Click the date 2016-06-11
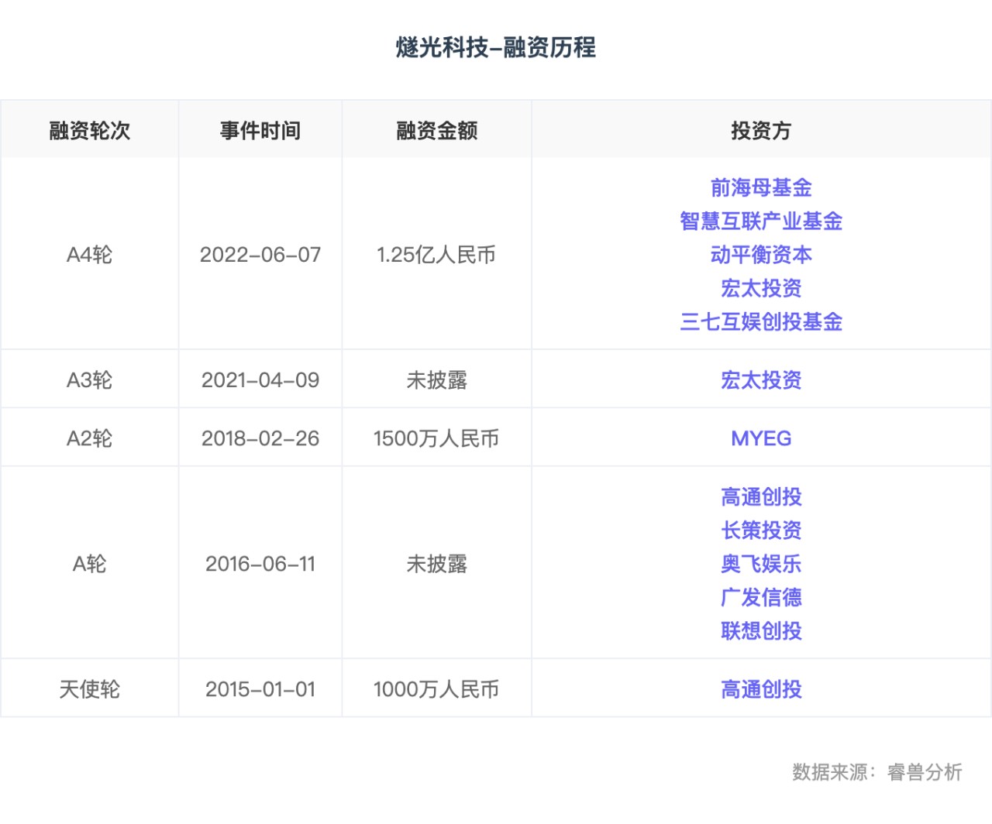This screenshot has width=992, height=824. pyautogui.click(x=260, y=564)
